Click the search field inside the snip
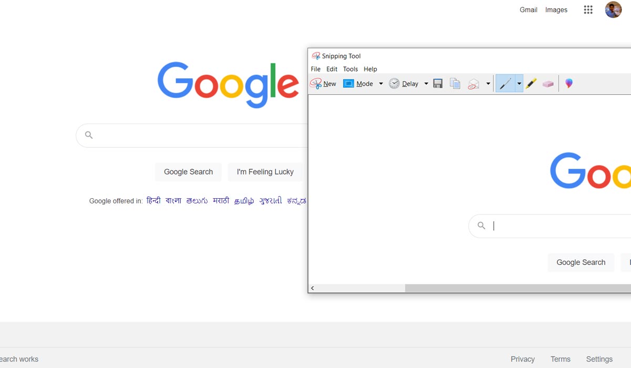This screenshot has height=368, width=631. tap(550, 226)
